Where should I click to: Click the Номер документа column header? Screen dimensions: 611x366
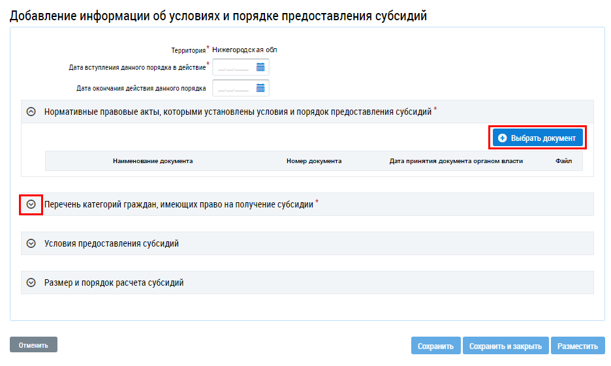pos(313,160)
